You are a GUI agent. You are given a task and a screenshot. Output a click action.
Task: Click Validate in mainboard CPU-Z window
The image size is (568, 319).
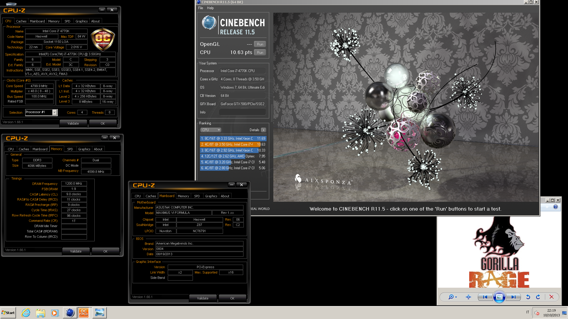pos(203,298)
